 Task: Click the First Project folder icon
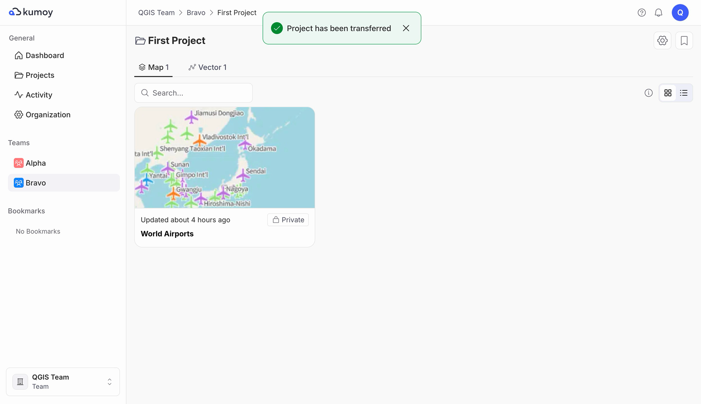[x=140, y=41]
